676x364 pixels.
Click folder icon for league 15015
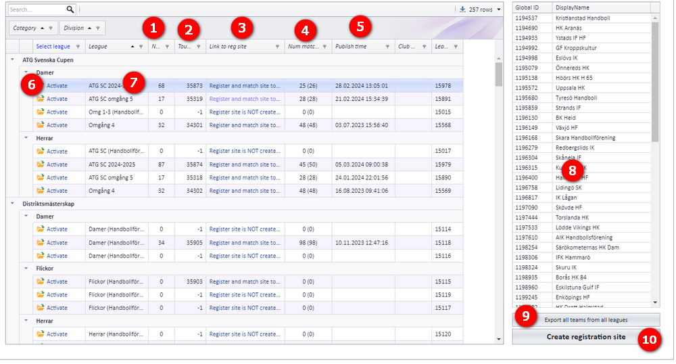click(41, 112)
